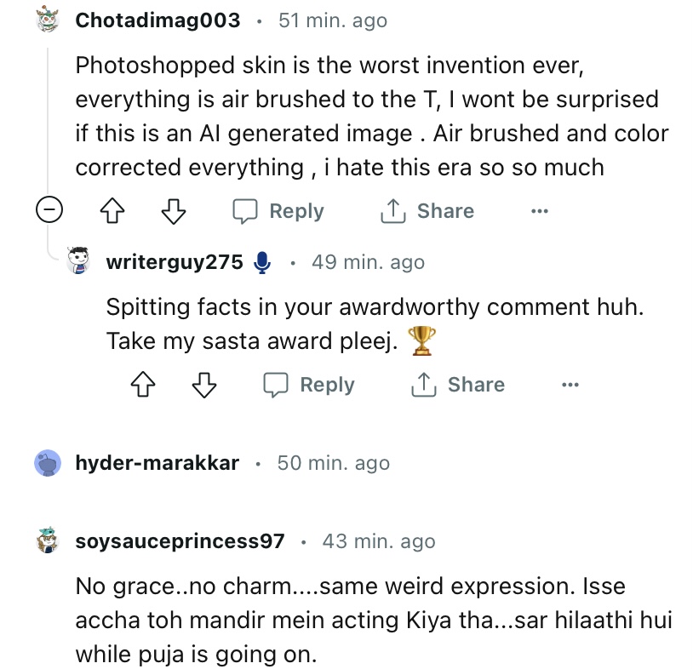Click writerguy275's avatar icon
Viewport: 693px width, 669px height.
click(x=79, y=261)
